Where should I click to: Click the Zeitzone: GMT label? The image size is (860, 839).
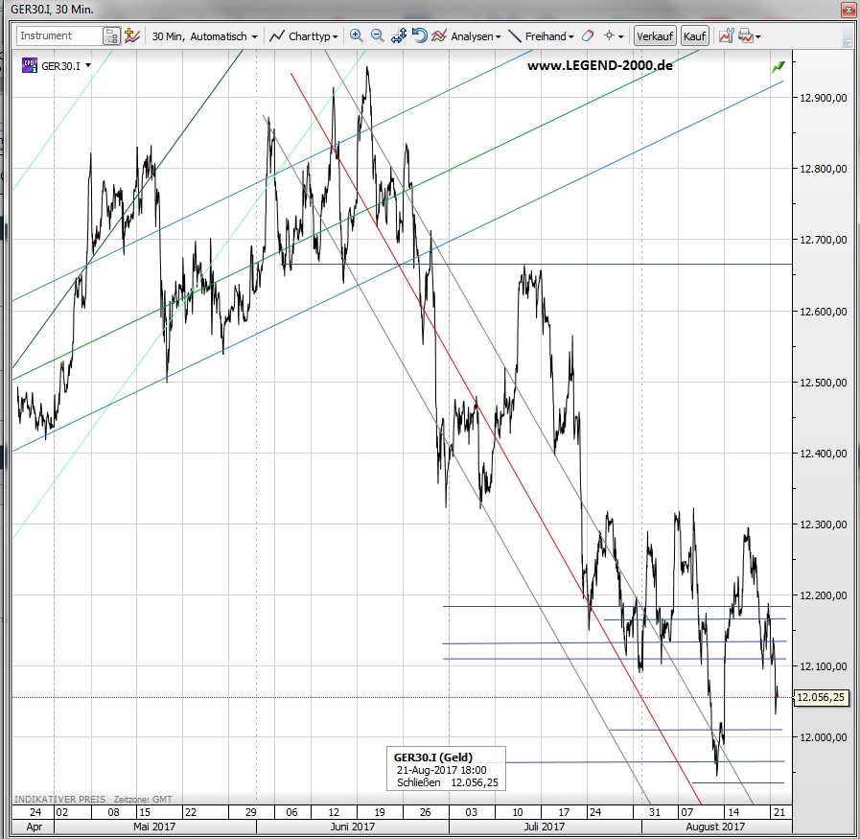[143, 800]
